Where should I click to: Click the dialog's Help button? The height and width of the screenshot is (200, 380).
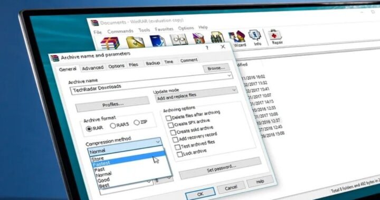click(x=260, y=181)
